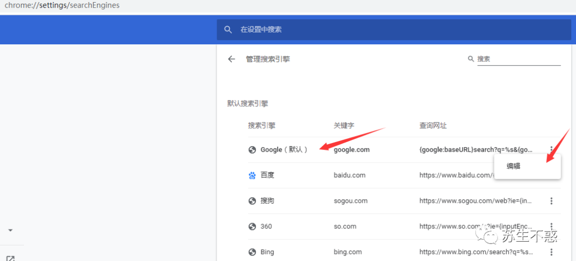Viewport: 576px width, 261px height.
Task: Click the {google:baseURL}search query URL
Action: [476, 149]
